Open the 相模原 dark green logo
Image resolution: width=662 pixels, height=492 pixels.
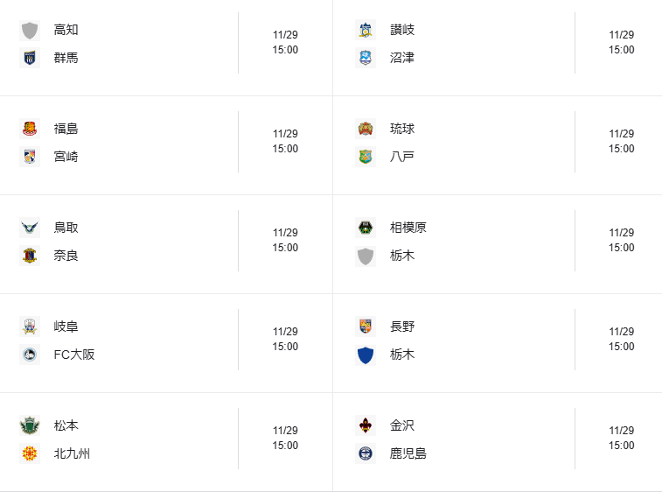click(366, 228)
